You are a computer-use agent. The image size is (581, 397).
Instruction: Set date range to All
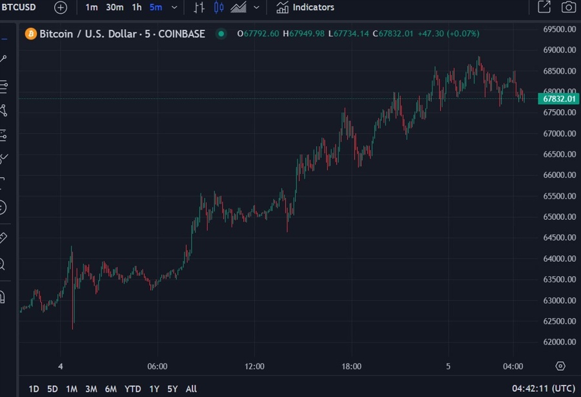[x=191, y=389]
